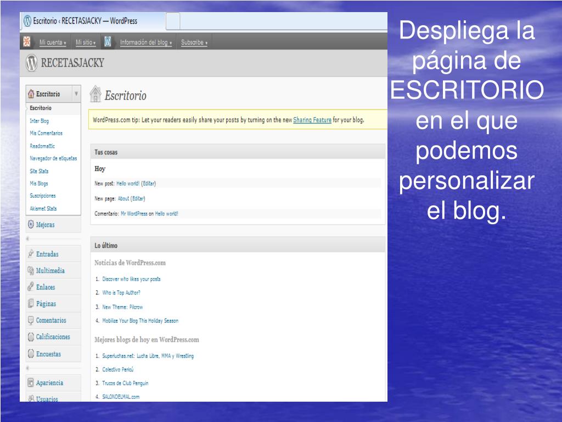Open the Hello world! post link

pos(128,184)
